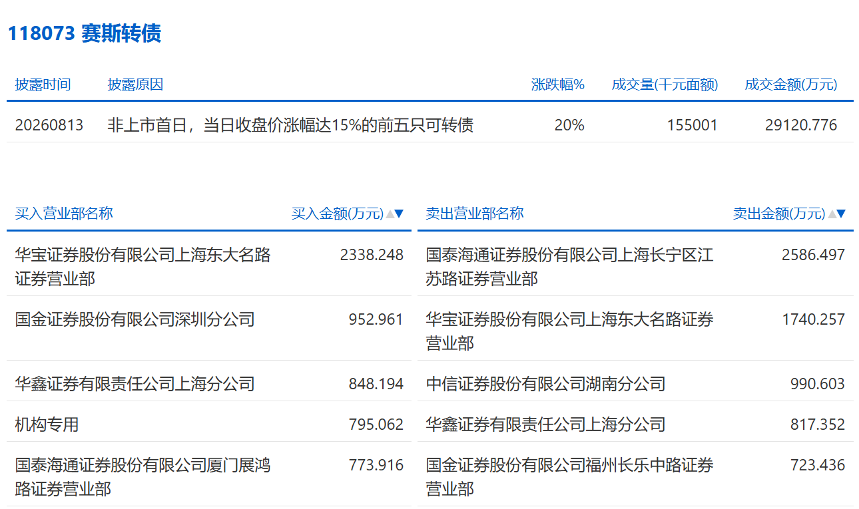
Task: Select the 披露原因 column header
Action: pyautogui.click(x=135, y=85)
